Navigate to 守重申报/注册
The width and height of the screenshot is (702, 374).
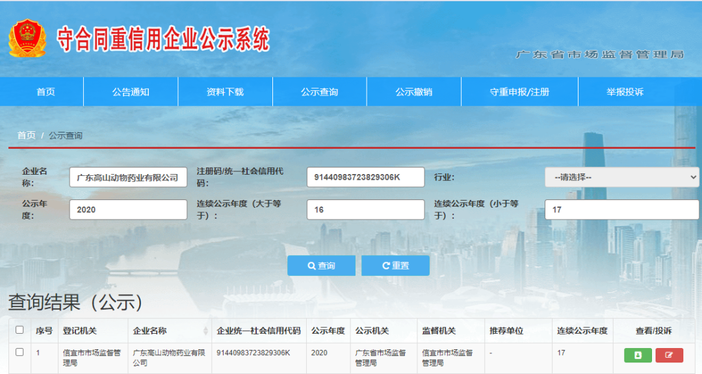[519, 92]
